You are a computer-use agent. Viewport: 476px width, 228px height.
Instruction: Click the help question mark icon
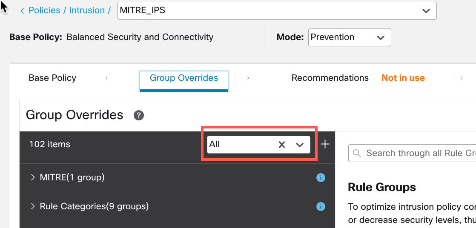coord(138,115)
